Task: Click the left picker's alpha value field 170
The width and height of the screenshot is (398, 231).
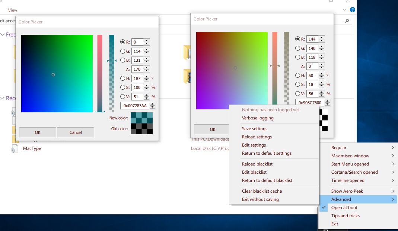Action: (138, 69)
